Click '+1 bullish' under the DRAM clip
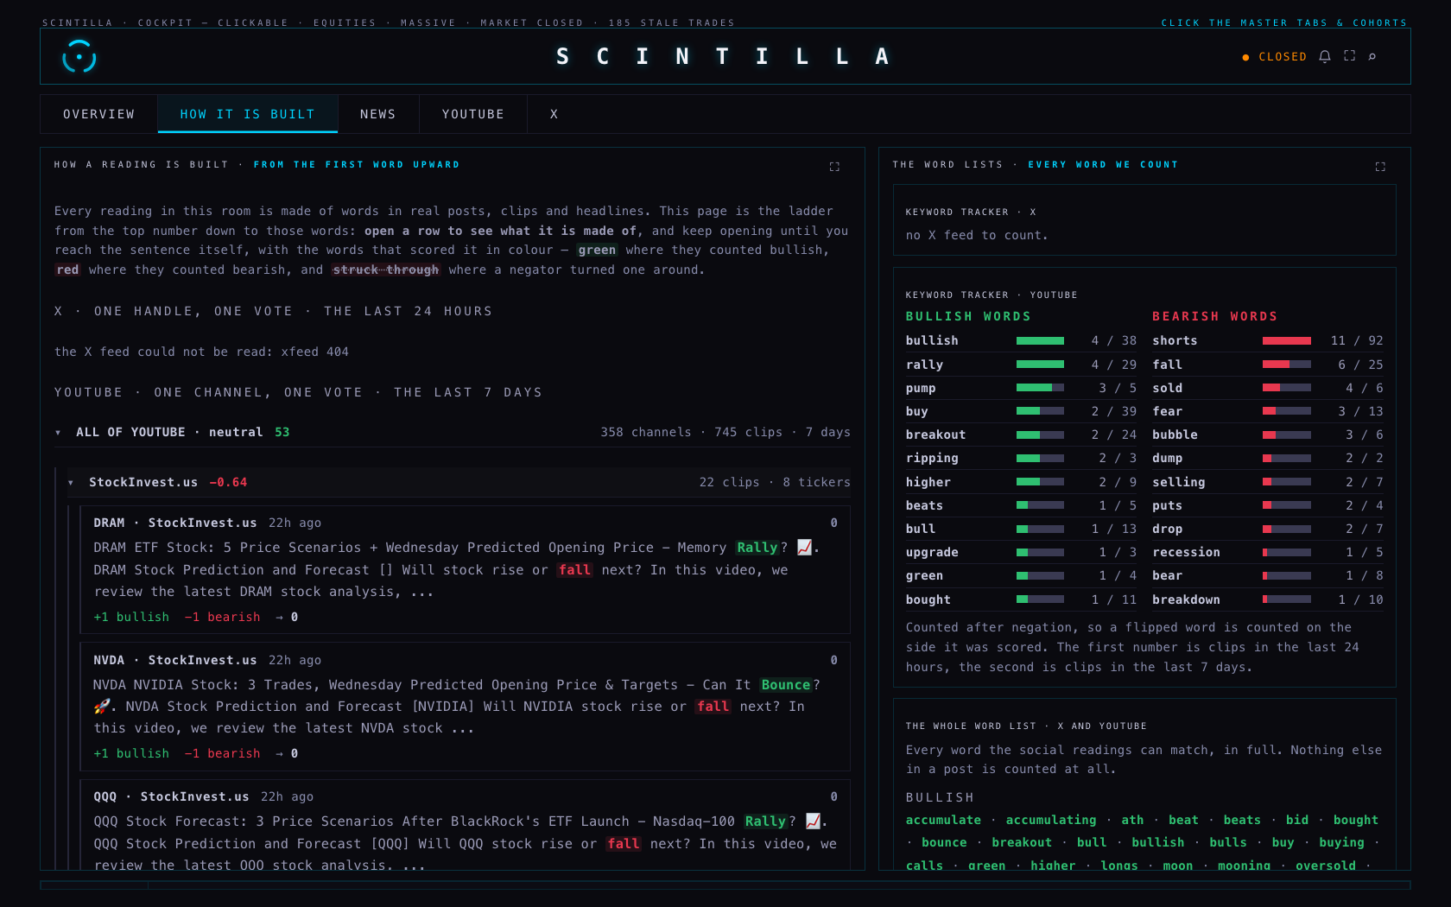Image resolution: width=1451 pixels, height=907 pixels. click(x=131, y=617)
